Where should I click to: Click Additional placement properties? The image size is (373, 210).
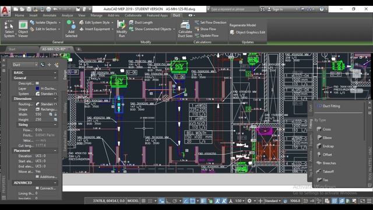[x=47, y=177]
